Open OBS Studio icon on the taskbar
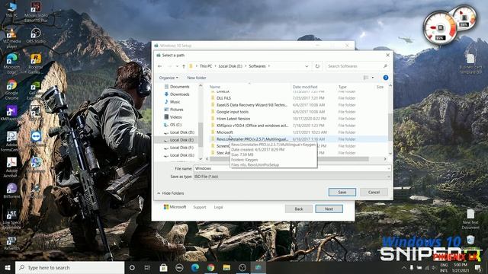Viewport: 488px width, 274px height. (x=242, y=267)
